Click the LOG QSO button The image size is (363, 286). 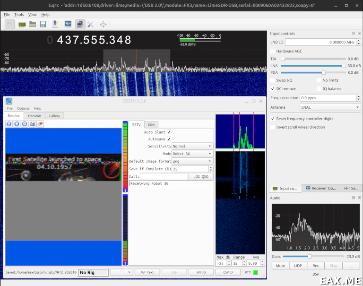(x=201, y=176)
